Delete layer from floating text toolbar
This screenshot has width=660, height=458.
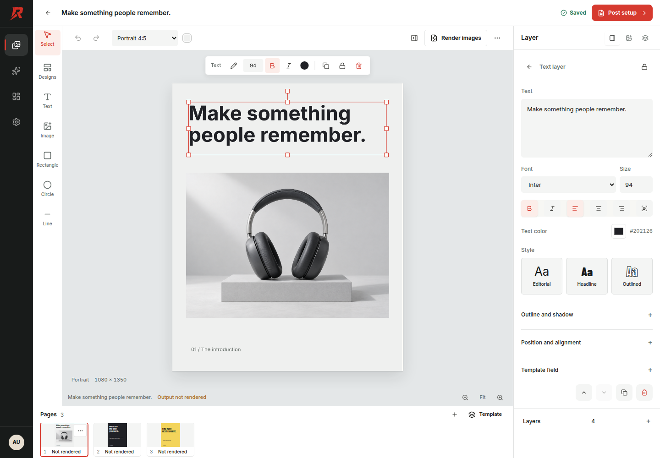[359, 66]
